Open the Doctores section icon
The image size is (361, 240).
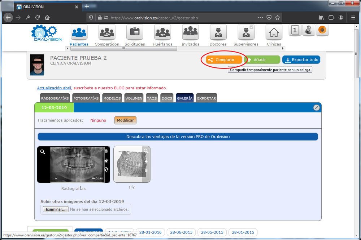click(218, 32)
